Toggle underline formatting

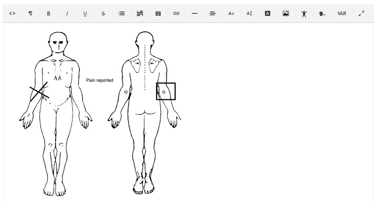coord(85,13)
